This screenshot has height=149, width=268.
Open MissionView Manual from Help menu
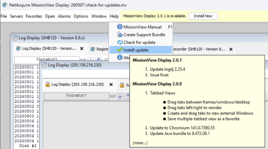141,27
